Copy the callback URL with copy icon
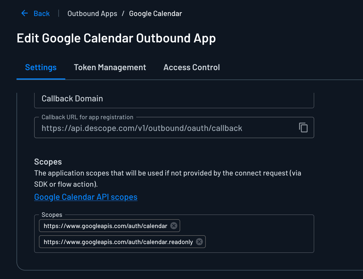The height and width of the screenshot is (279, 363). tap(303, 127)
